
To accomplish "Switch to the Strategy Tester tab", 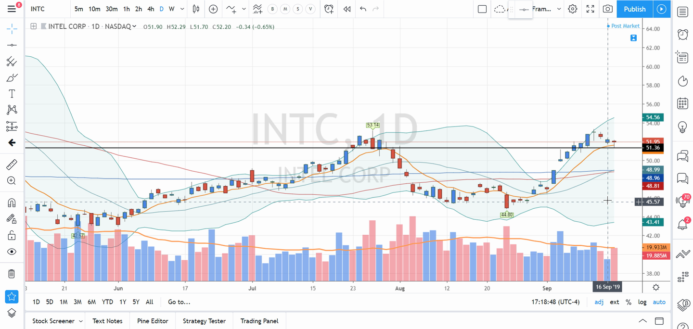I will pyautogui.click(x=204, y=321).
